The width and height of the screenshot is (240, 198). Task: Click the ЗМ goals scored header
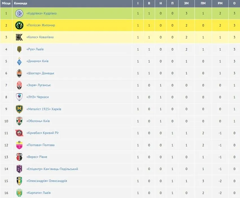click(186, 3)
